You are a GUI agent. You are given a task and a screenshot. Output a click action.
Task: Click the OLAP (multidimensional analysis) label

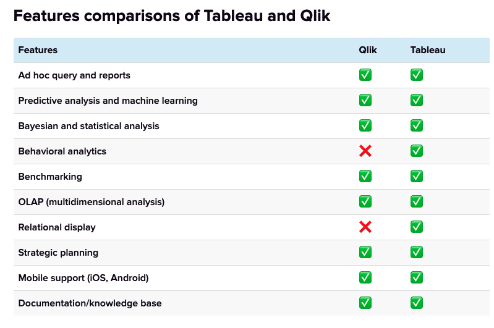click(92, 202)
